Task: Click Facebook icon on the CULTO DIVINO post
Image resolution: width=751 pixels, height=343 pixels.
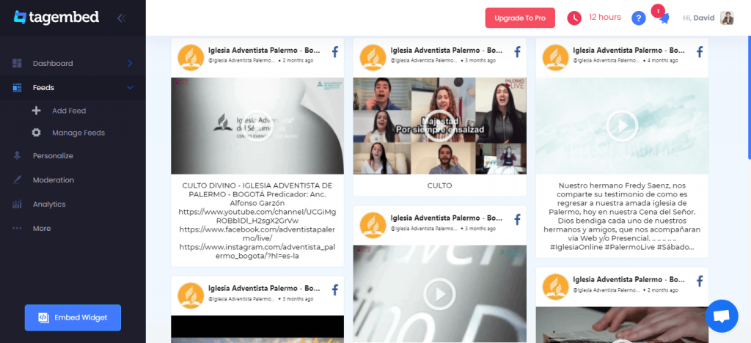Action: [335, 52]
